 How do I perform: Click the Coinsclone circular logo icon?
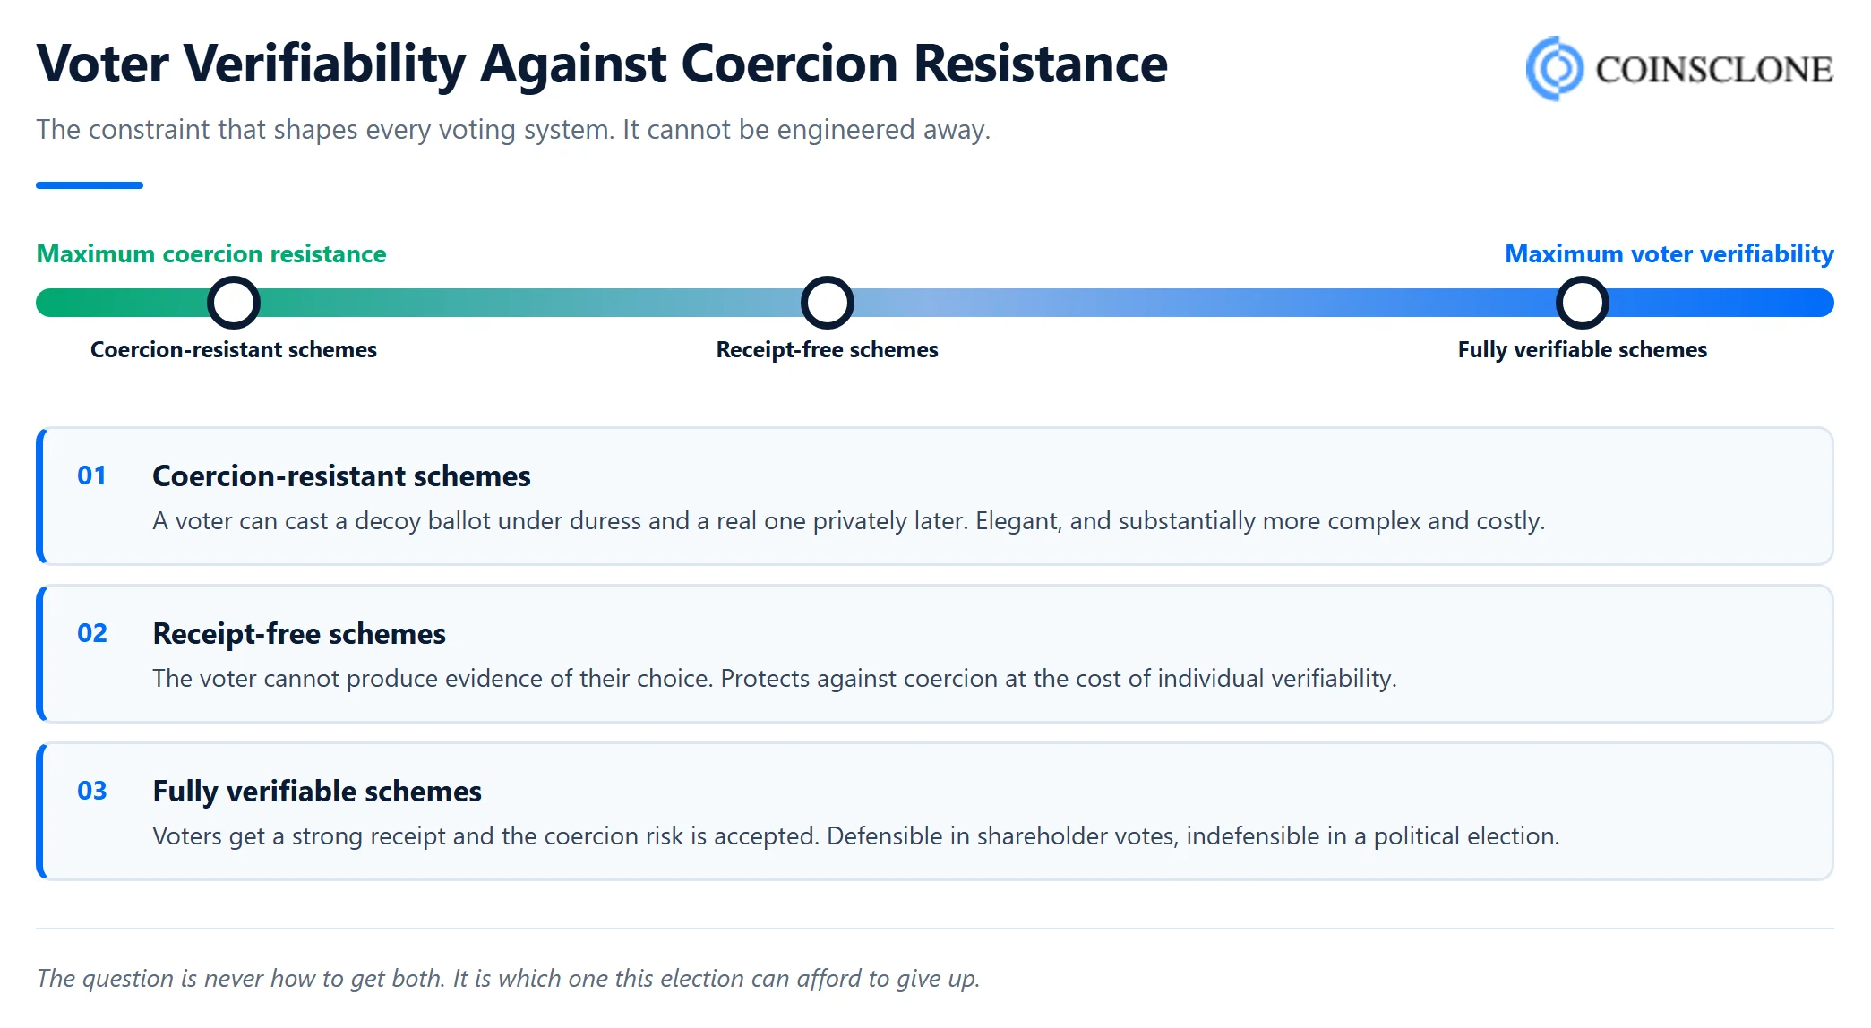click(1555, 68)
